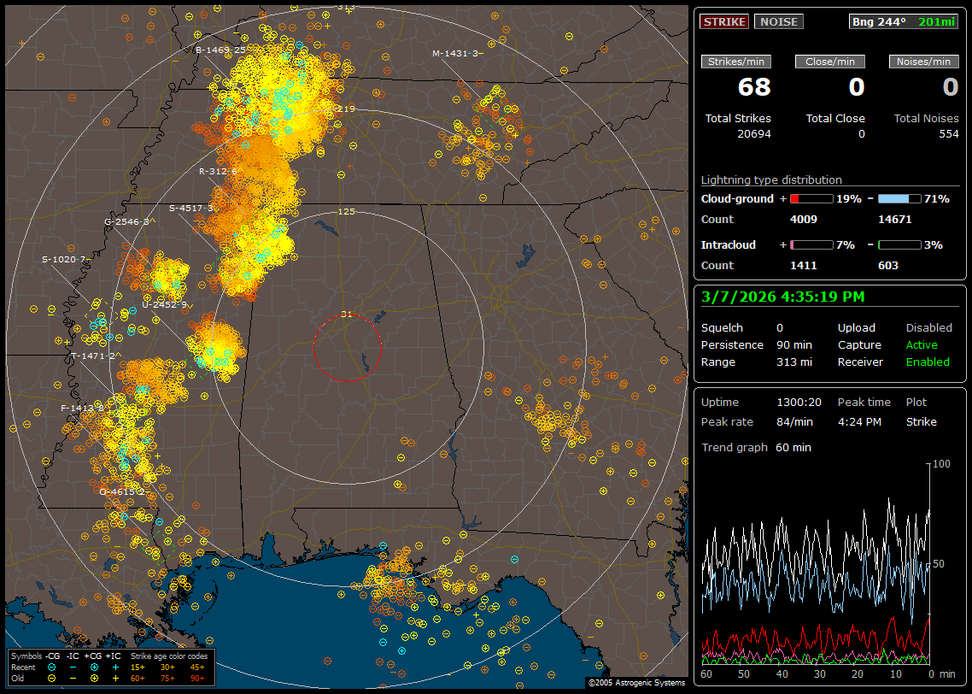Click the cyan recent -CG legend symbol

[52, 667]
